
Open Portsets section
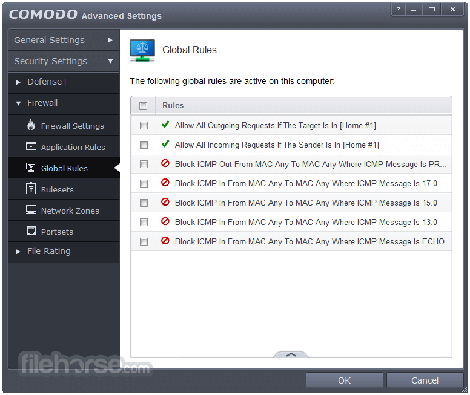pyautogui.click(x=64, y=232)
